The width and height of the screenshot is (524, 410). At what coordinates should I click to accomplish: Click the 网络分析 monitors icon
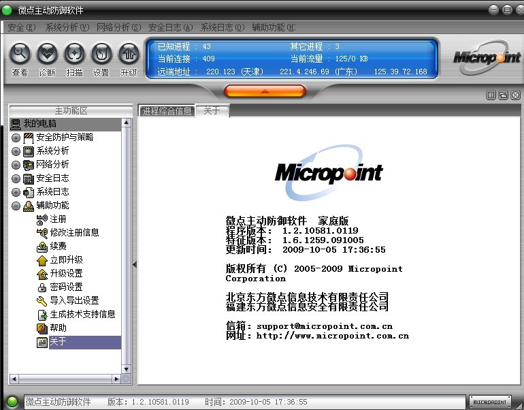[29, 165]
